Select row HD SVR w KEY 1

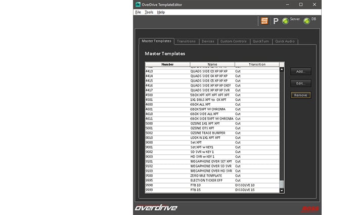coord(212,156)
